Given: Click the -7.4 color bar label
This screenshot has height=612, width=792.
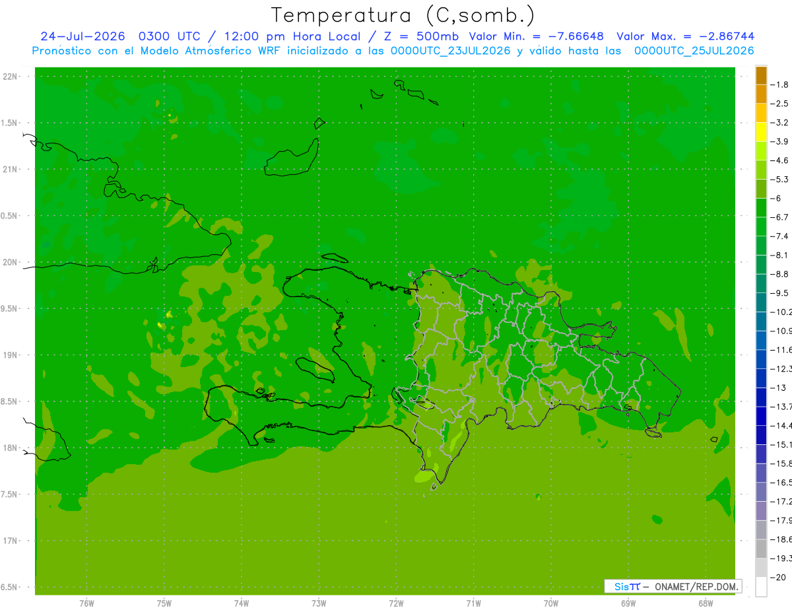Looking at the screenshot, I should point(779,236).
